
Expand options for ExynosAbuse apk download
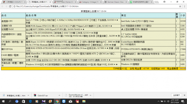[91, 95]
